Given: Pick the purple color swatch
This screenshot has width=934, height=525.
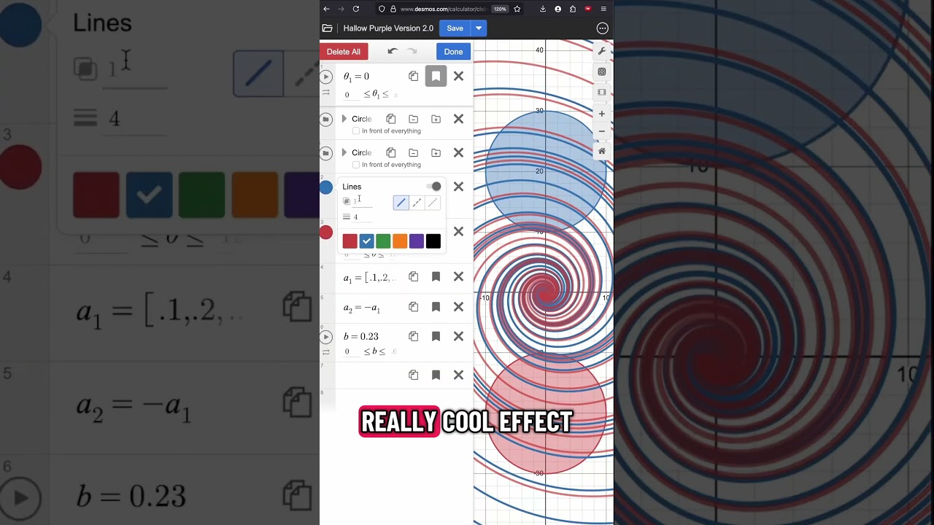Looking at the screenshot, I should click(x=417, y=241).
